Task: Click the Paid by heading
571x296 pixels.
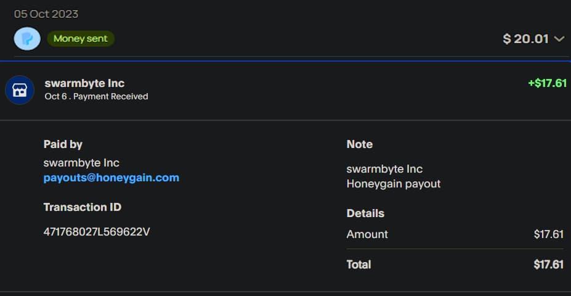Action: point(63,144)
